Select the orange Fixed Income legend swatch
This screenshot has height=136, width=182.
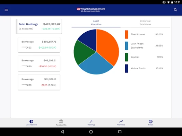(x=127, y=34)
